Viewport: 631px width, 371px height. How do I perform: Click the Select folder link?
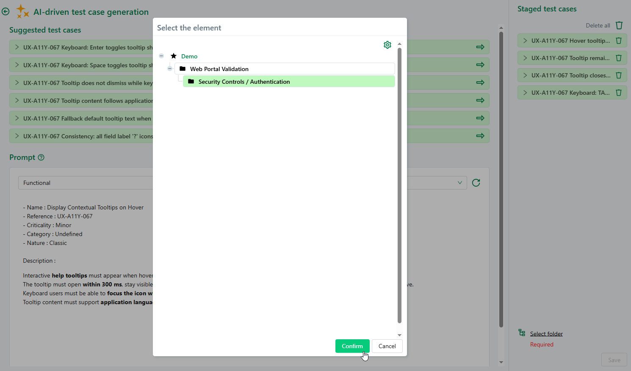point(546,333)
